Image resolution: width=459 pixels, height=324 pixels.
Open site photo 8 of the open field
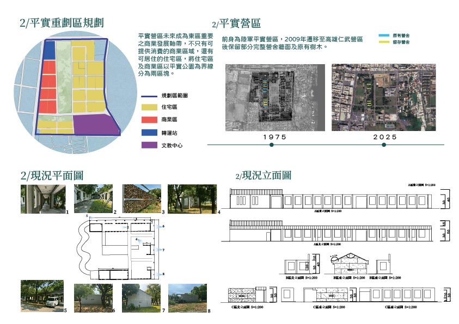coord(187,298)
